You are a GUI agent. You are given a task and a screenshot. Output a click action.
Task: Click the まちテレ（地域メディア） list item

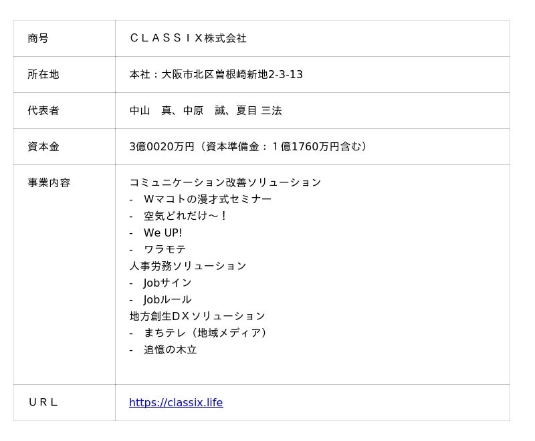pyautogui.click(x=207, y=333)
